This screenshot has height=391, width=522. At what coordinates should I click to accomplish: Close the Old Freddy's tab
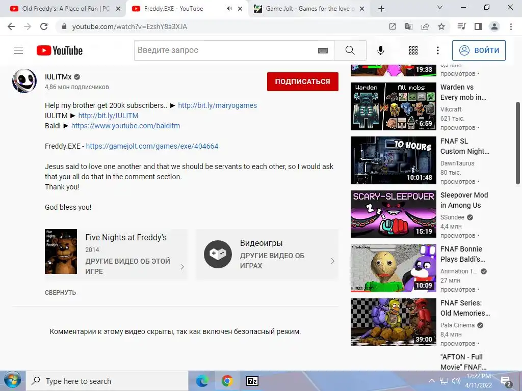118,9
